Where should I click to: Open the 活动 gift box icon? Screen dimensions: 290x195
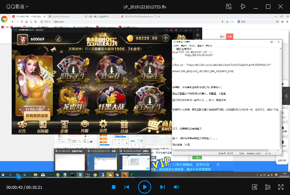(x=124, y=127)
